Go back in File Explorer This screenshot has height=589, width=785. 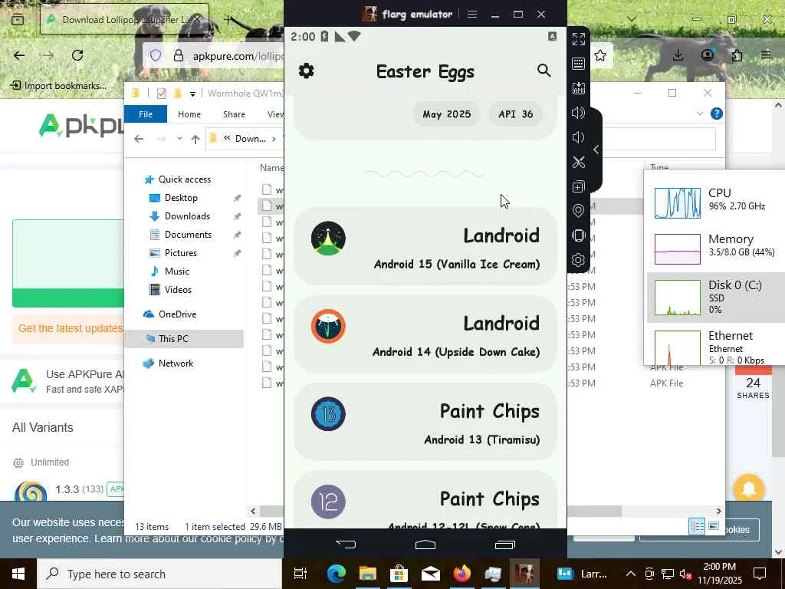pos(139,139)
